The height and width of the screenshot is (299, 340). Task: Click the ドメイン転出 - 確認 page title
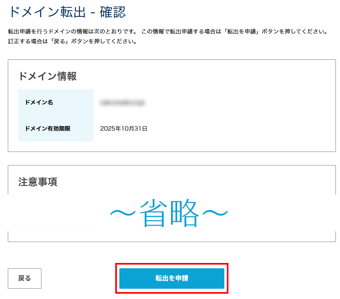67,12
